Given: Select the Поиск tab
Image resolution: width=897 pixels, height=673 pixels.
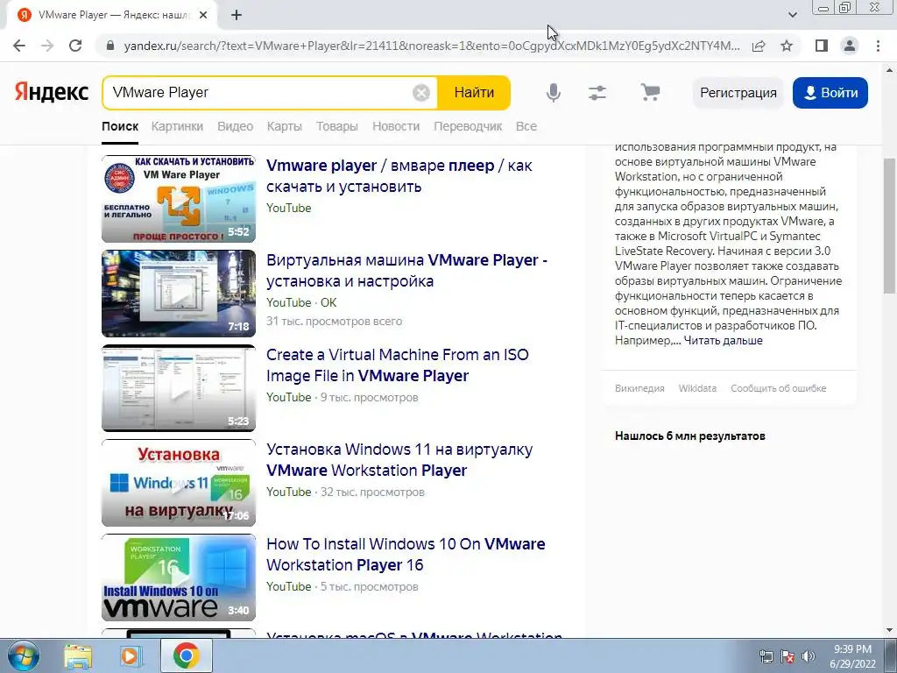Looking at the screenshot, I should coord(120,126).
